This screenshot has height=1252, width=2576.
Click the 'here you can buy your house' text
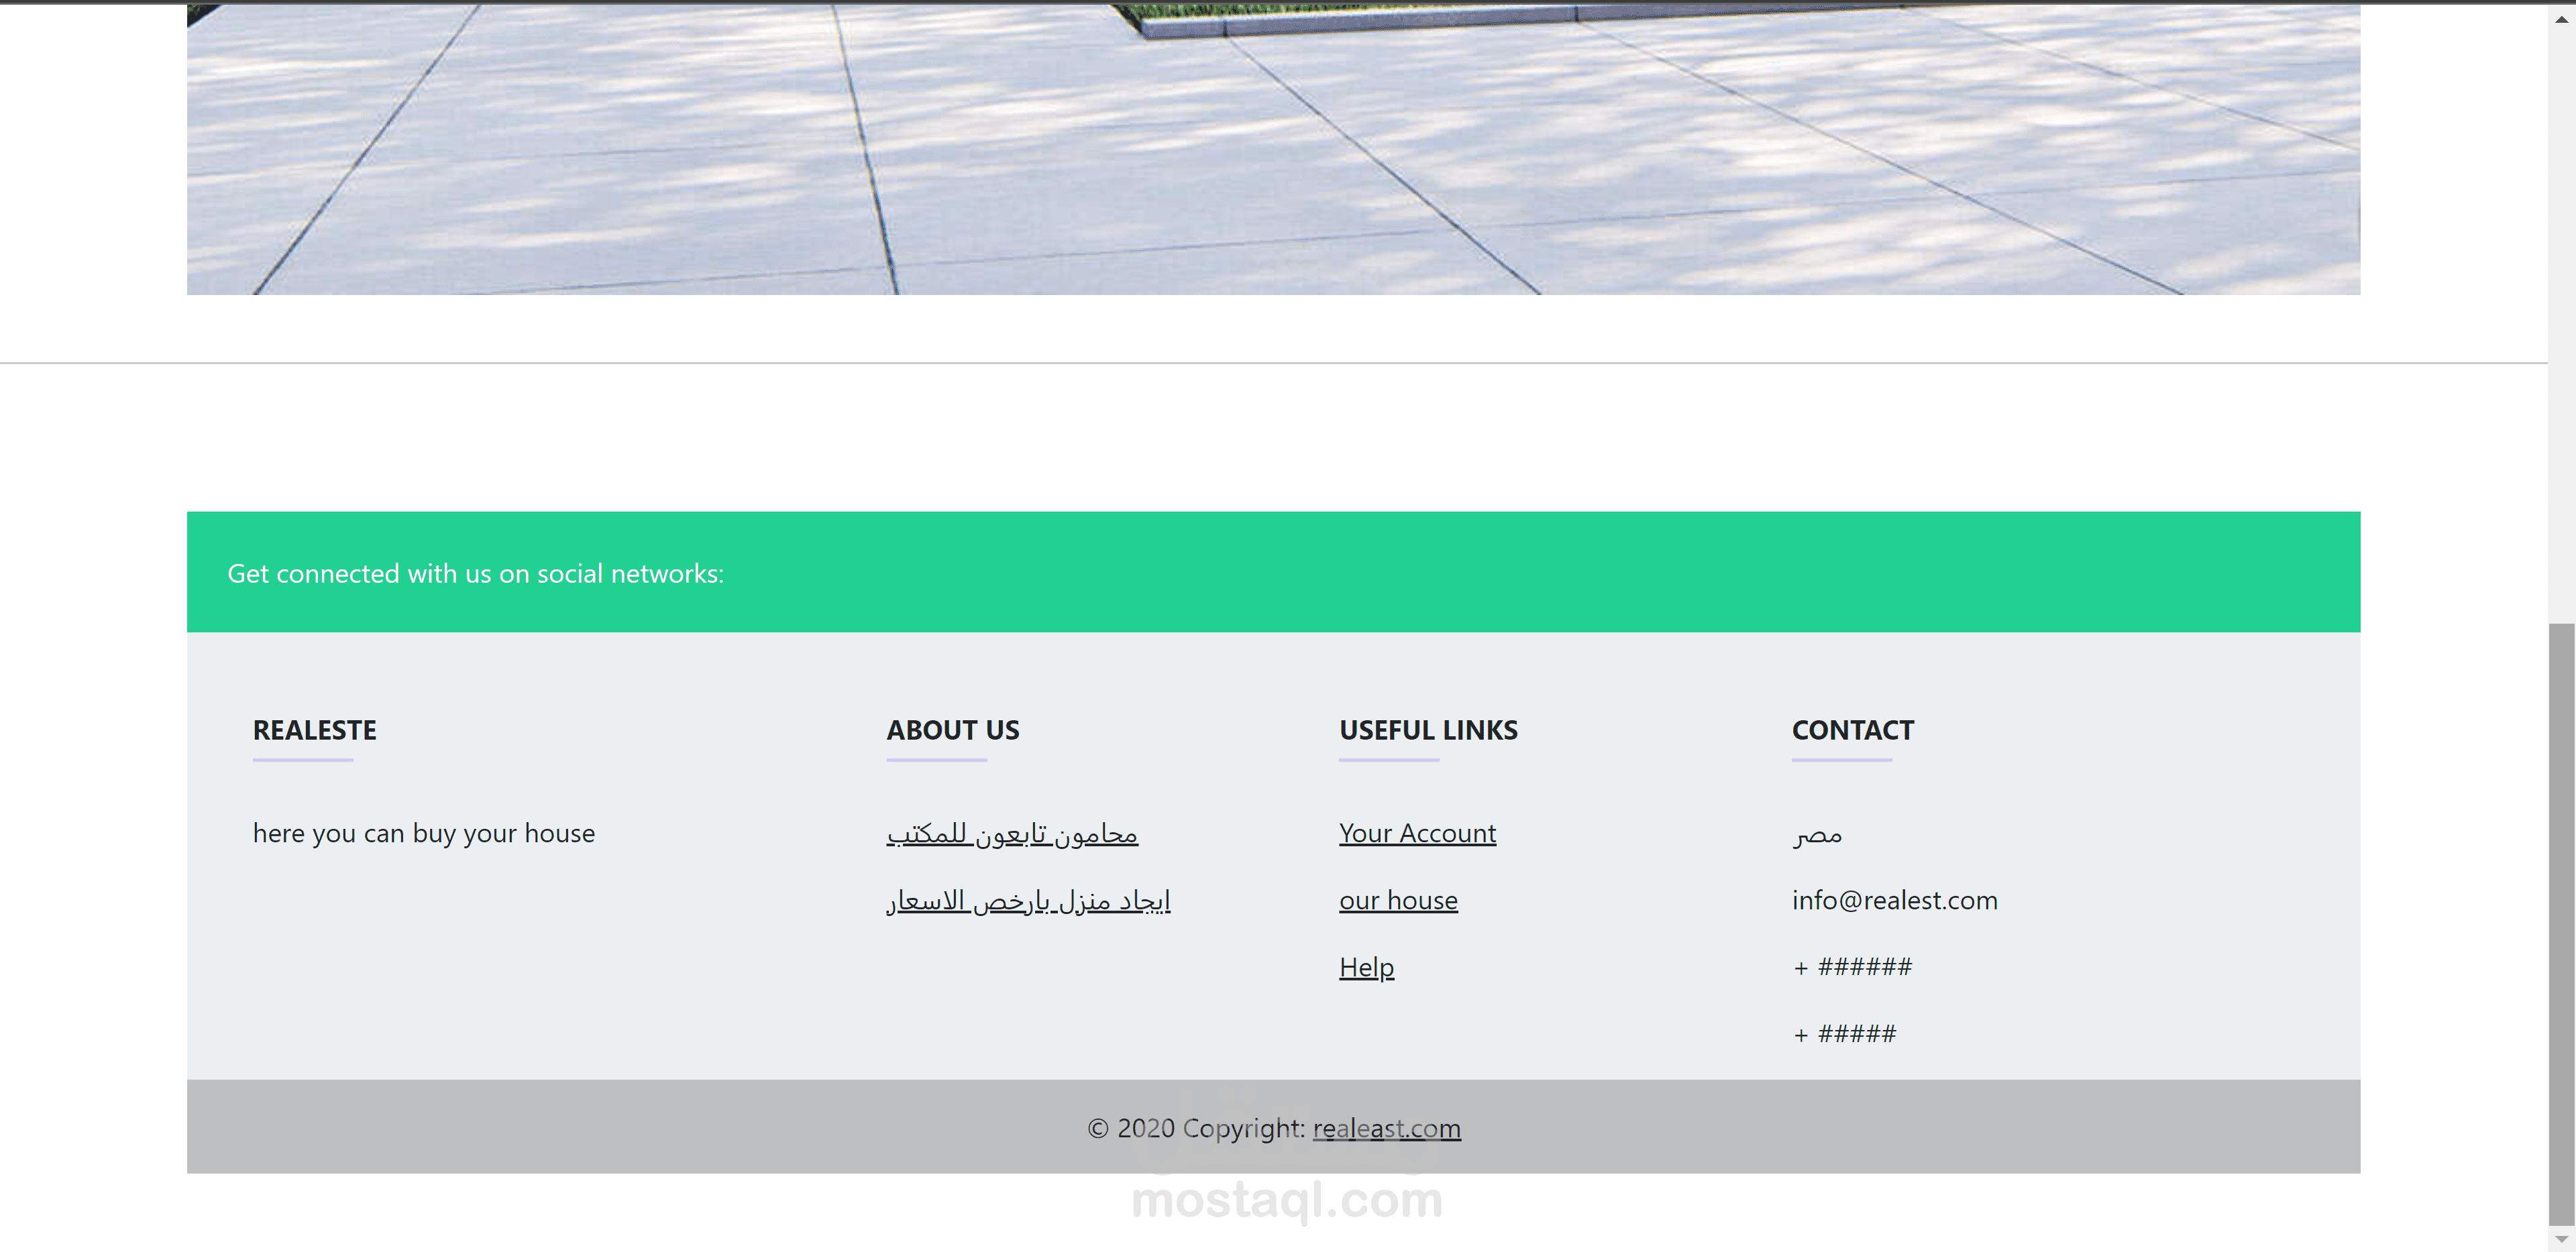click(x=423, y=833)
